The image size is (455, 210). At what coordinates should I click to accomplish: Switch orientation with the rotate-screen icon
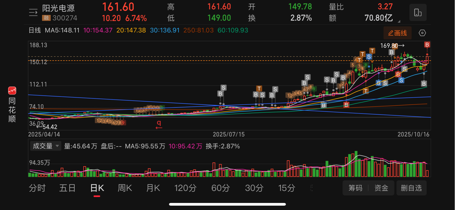click(x=418, y=13)
